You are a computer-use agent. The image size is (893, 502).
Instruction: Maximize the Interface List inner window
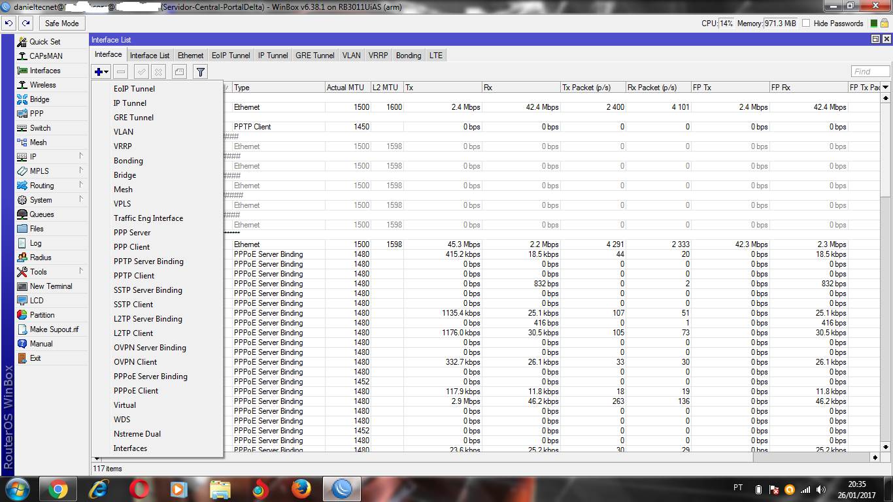point(876,40)
